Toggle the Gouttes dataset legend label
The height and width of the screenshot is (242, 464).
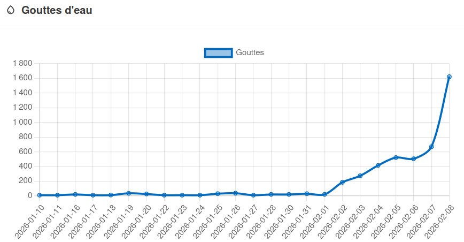(250, 52)
